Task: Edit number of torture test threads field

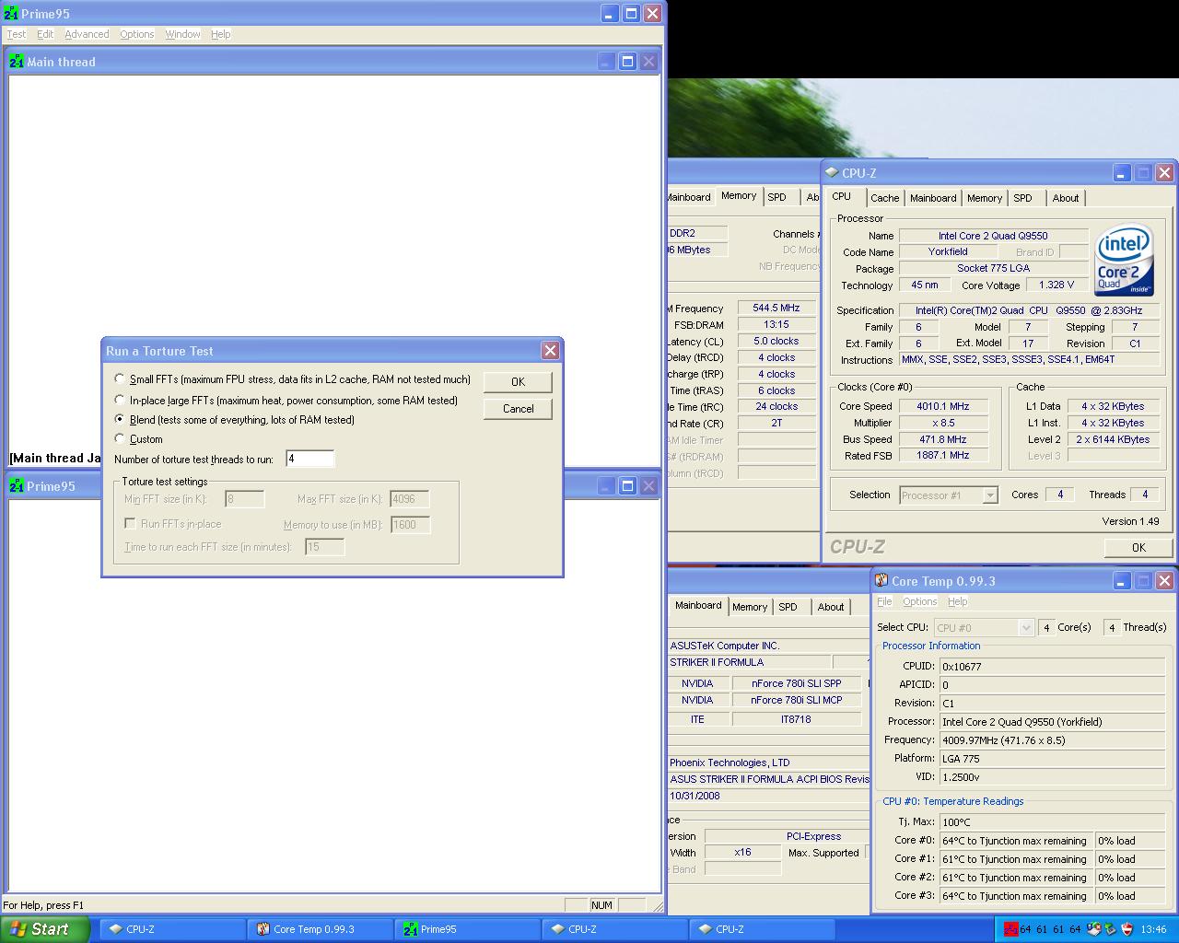Action: click(309, 459)
